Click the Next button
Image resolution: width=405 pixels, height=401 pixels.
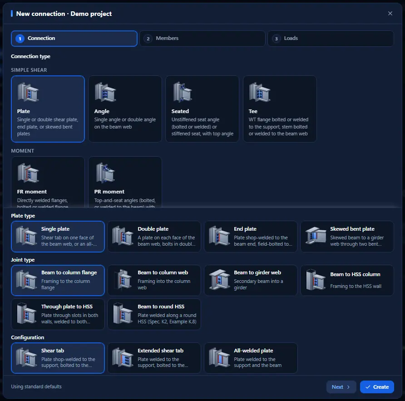pos(341,387)
